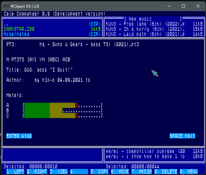Screen dimensions: 206x175
Task: Click the Author: by n1k-o line
Action: click(x=48, y=80)
